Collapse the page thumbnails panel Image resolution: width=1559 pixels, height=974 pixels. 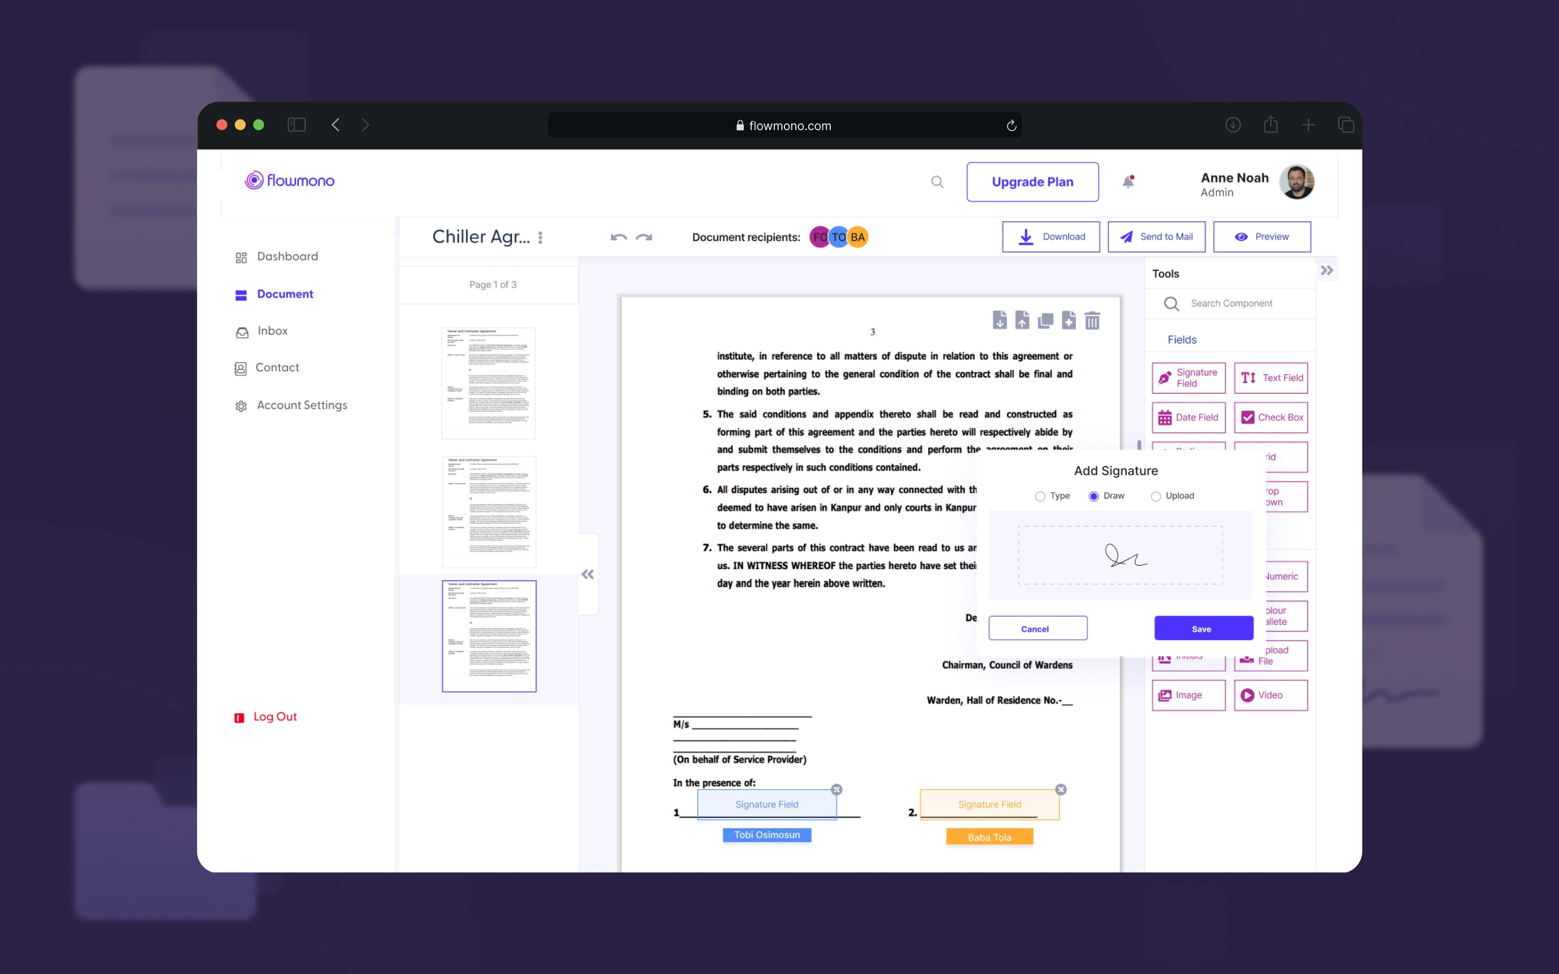(587, 575)
